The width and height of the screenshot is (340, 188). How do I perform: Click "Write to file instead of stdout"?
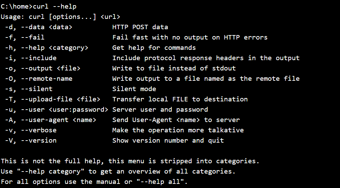click(174, 68)
